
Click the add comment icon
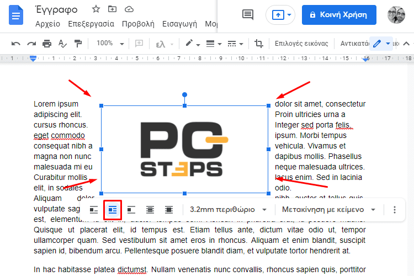tap(139, 43)
